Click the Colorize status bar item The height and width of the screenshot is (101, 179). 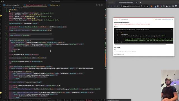(89, 100)
